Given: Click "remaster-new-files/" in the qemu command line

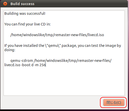Looking at the screenshot, I should tap(95, 61).
